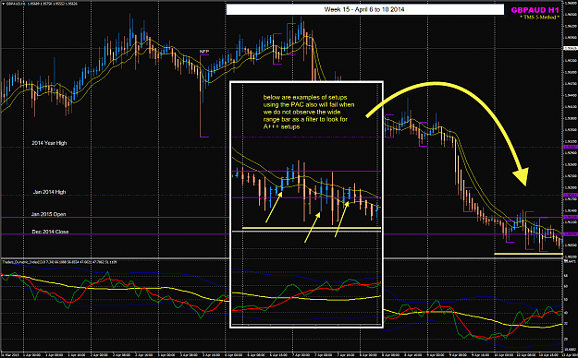This screenshot has height=358, width=578.
Task: Click the "Week 15 - April 6 to 10 2014" title
Action: coord(364,9)
